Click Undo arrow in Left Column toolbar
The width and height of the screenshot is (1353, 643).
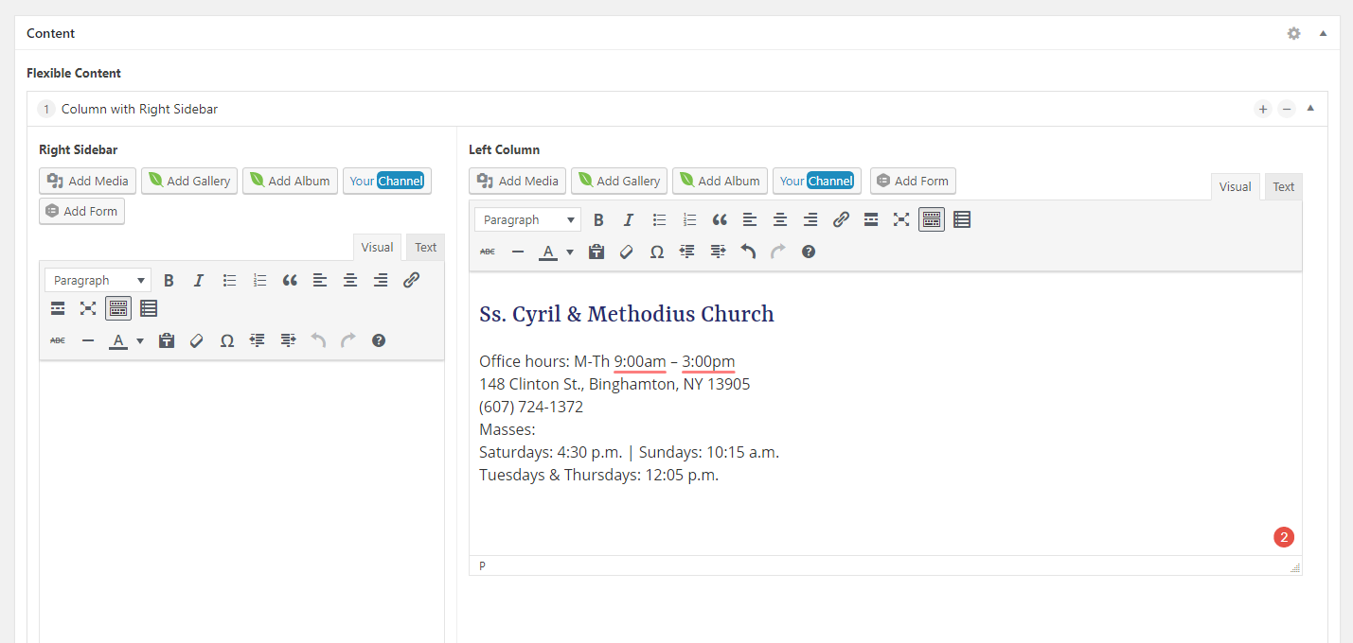748,252
